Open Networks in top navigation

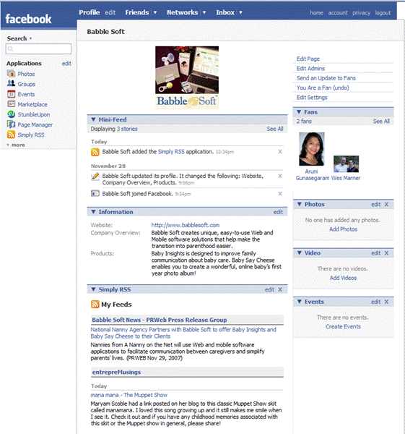pos(183,12)
